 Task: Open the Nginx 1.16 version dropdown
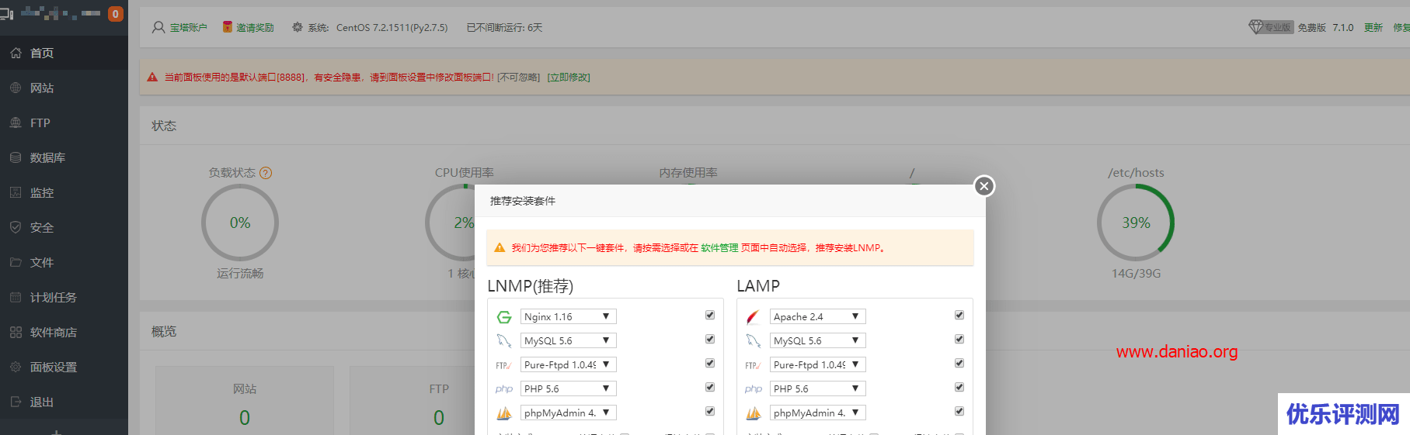coord(569,316)
